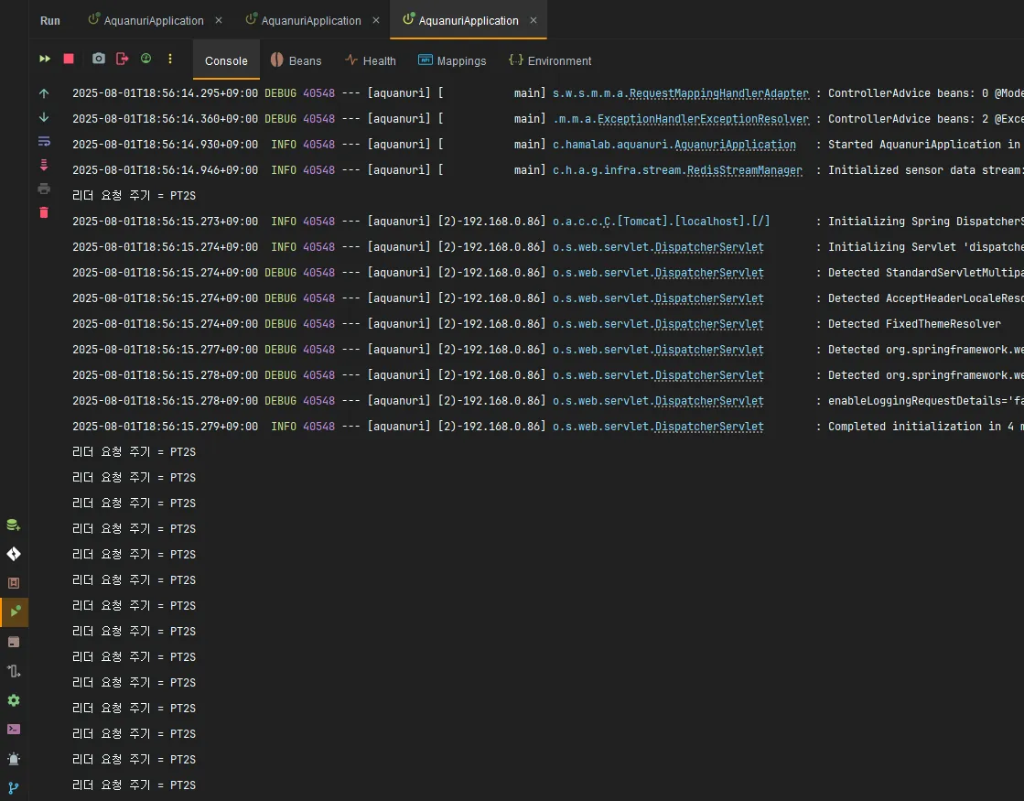
Task: Open the three-dots more actions menu
Action: pyautogui.click(x=170, y=59)
